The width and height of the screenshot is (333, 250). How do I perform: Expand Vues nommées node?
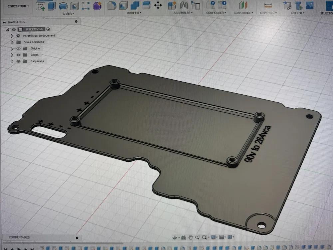click(12, 42)
